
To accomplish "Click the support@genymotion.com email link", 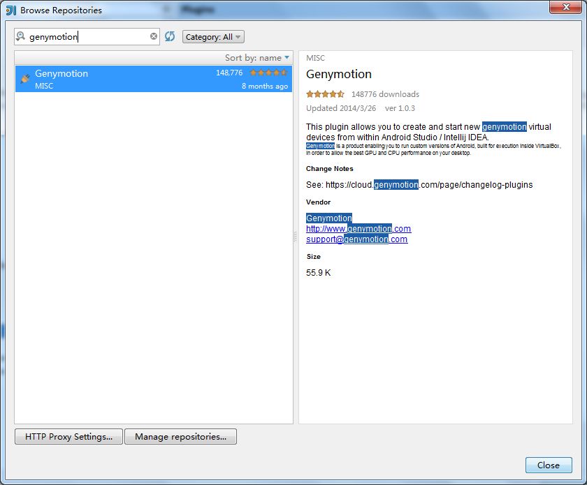I will click(x=357, y=239).
